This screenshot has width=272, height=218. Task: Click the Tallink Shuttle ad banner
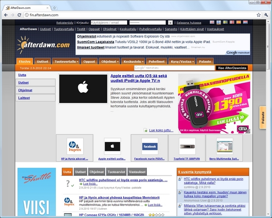tap(37, 192)
